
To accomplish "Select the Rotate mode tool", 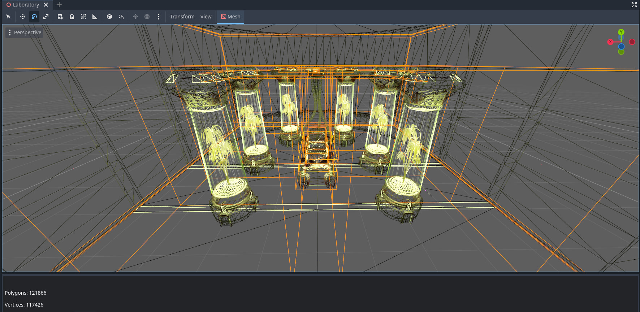I will point(34,17).
